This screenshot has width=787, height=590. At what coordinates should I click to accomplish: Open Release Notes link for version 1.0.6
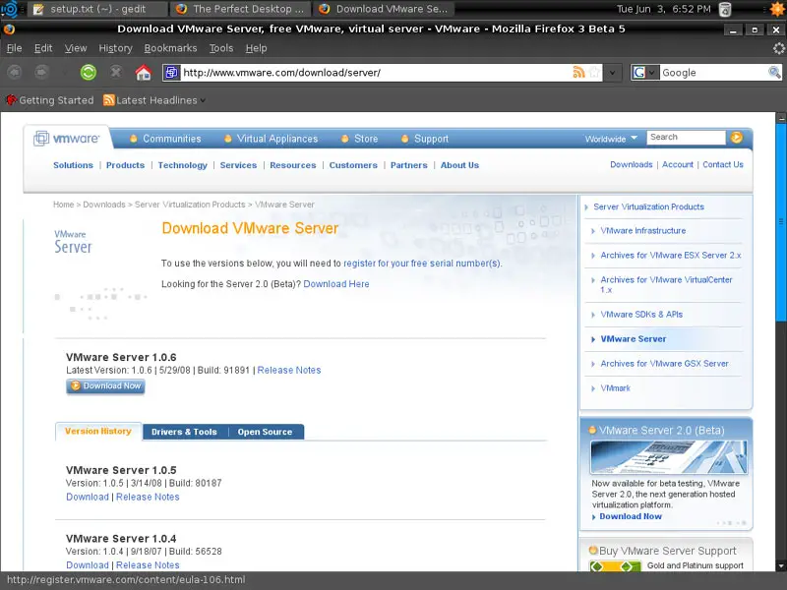pos(289,371)
